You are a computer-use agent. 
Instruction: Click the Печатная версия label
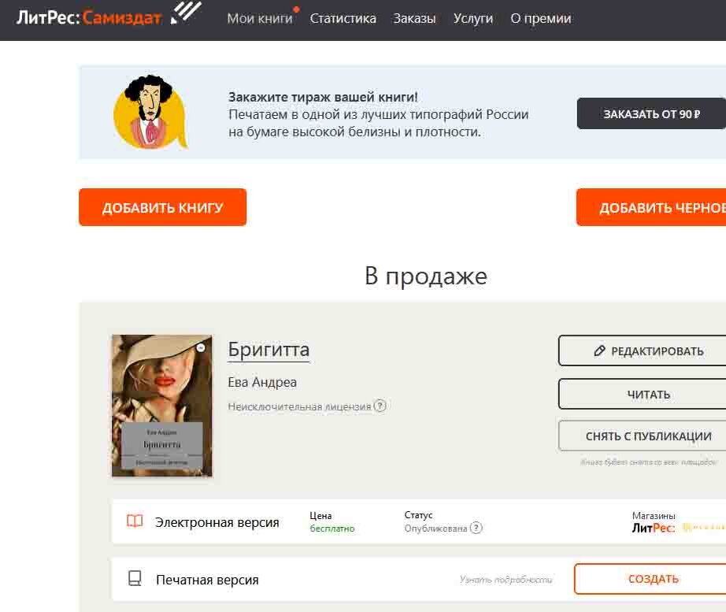tap(207, 580)
